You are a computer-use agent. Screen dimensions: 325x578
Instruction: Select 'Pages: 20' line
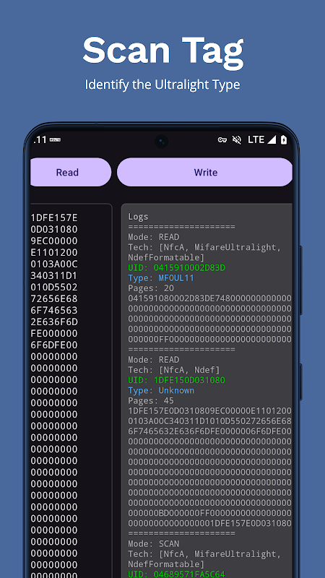click(x=151, y=288)
